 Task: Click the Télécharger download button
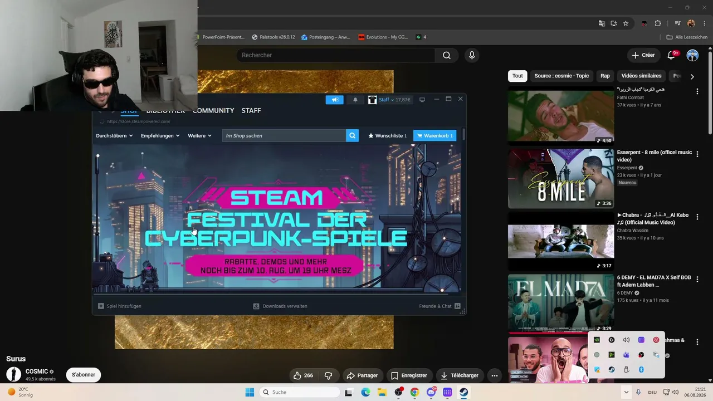click(x=460, y=375)
